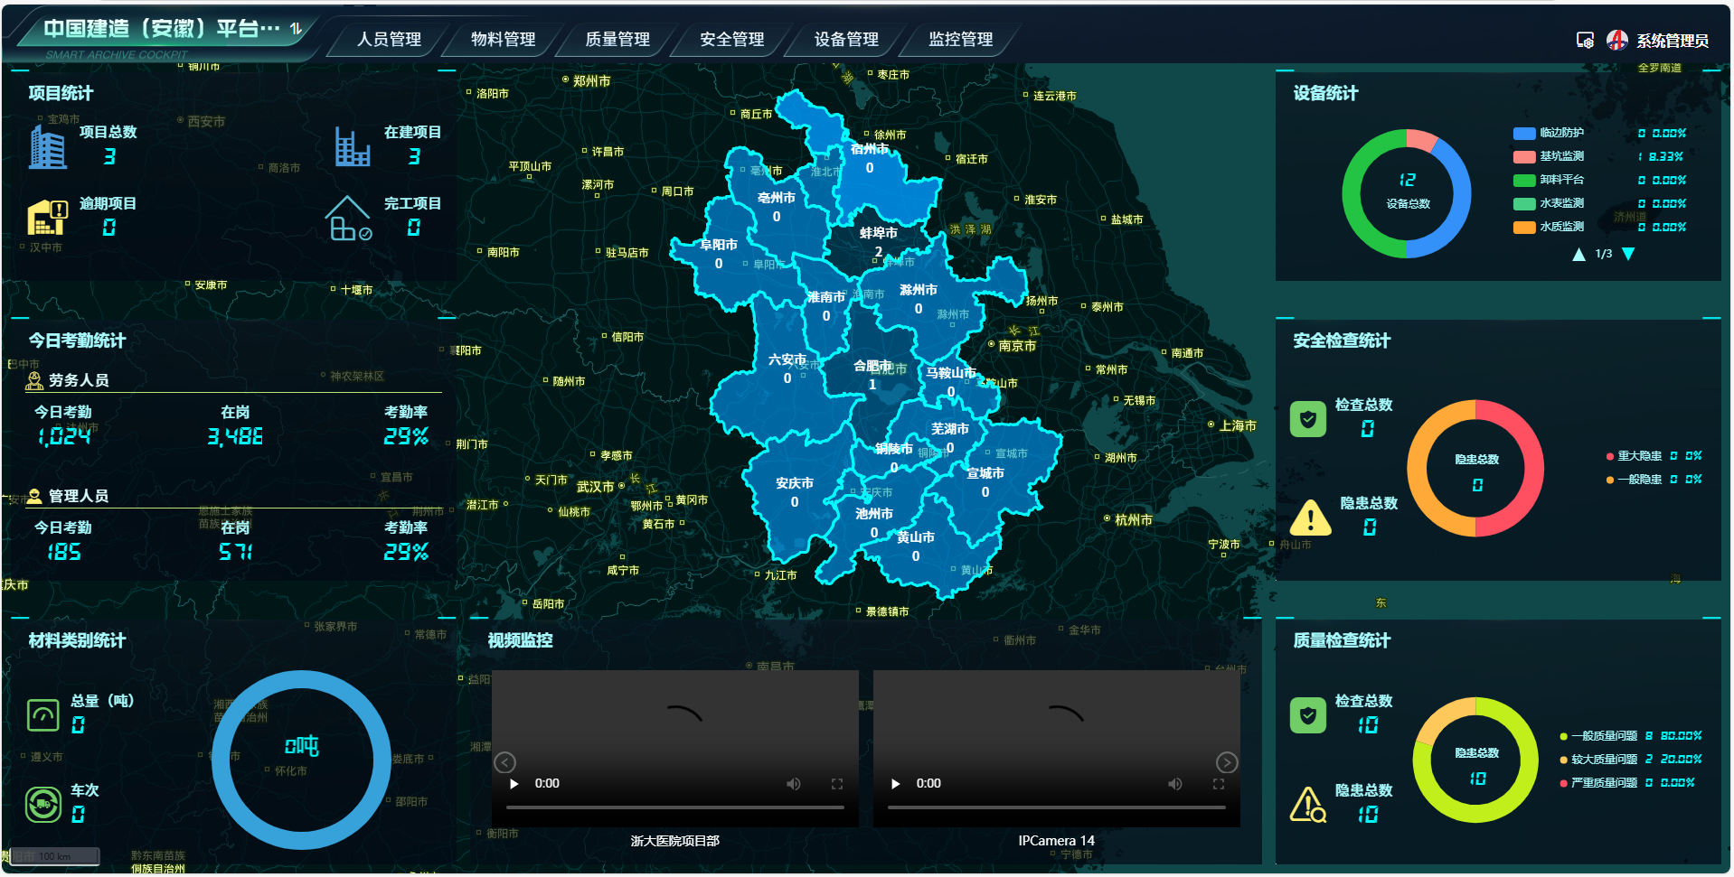Image resolution: width=1734 pixels, height=877 pixels.
Task: Click the screen settings icon beside the avatar
Action: point(1584,40)
